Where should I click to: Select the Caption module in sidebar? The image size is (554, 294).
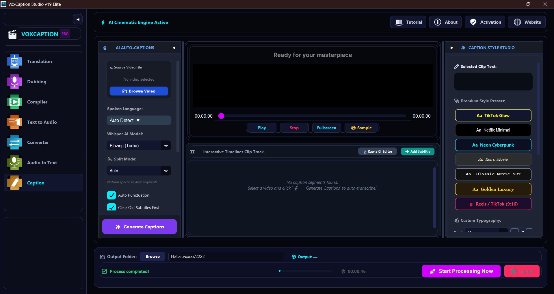[43, 183]
